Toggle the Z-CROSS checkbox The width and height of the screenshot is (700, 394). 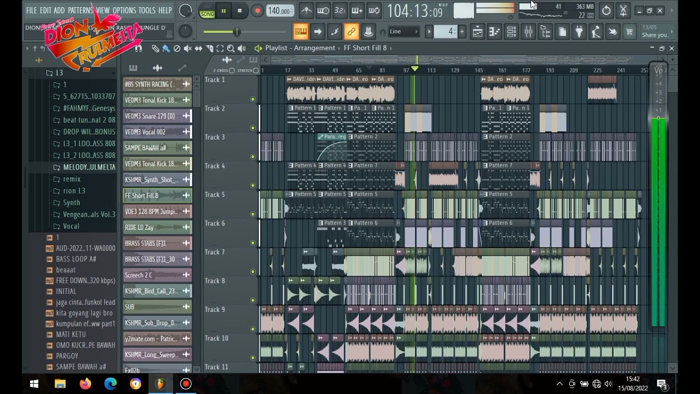pos(231,71)
